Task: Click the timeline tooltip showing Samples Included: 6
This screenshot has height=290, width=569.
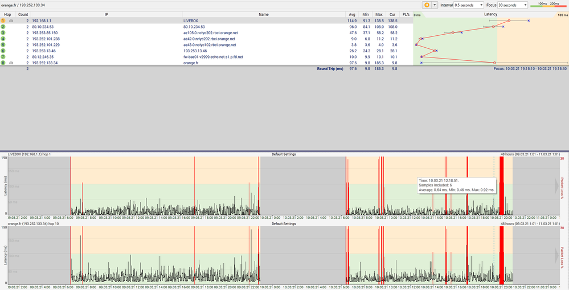Action: (x=456, y=185)
